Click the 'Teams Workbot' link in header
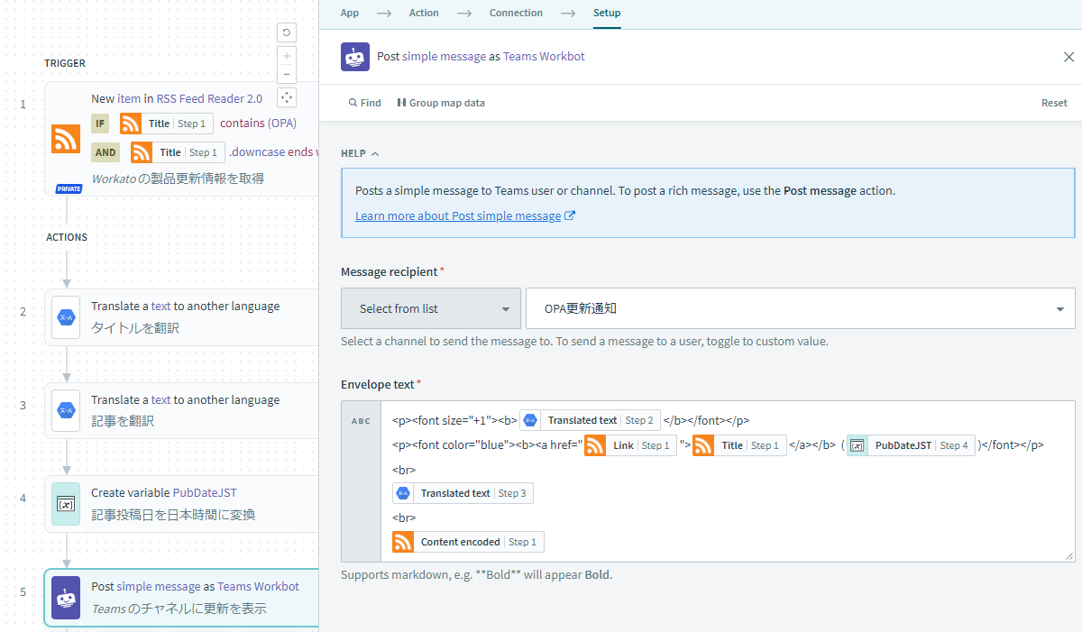Screen dimensions: 1082x632 tap(544, 56)
